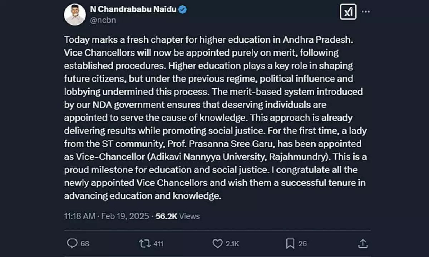Like the tweet with the heart icon
Image resolution: width=429 pixels, height=257 pixels.
pyautogui.click(x=217, y=243)
